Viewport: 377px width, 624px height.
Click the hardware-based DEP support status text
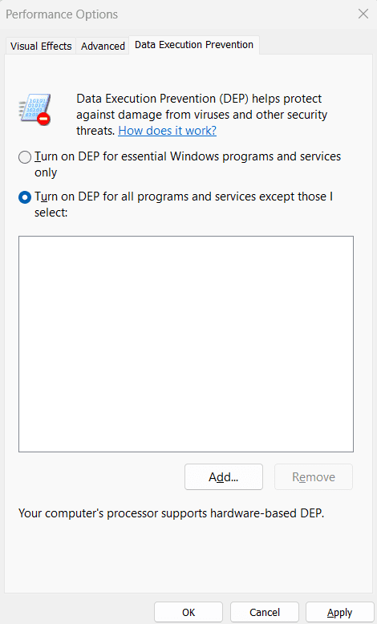point(171,513)
